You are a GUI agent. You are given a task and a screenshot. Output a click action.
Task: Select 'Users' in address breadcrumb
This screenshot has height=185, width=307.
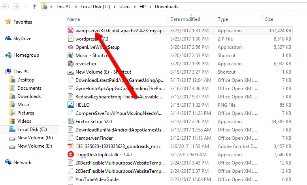[x=125, y=7]
